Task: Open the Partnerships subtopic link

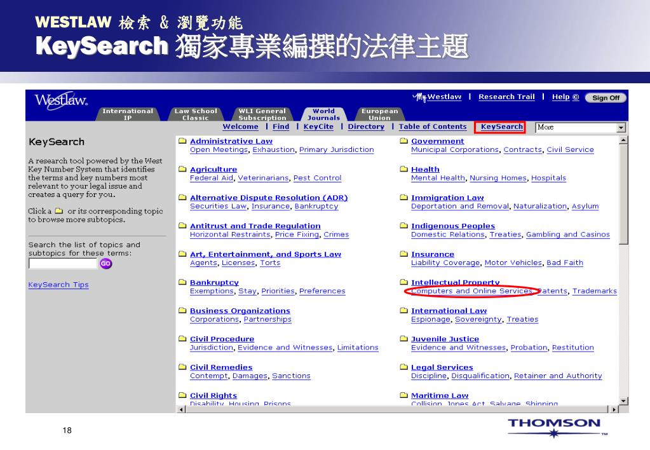Action: (267, 319)
